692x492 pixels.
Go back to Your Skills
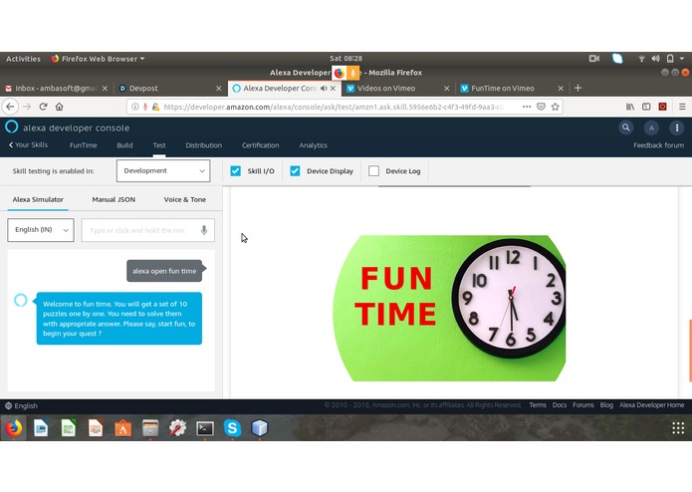28,144
